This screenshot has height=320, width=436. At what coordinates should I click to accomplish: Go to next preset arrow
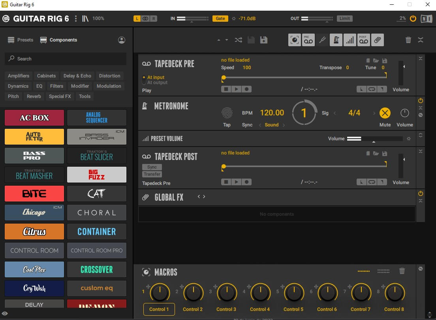pos(227,40)
